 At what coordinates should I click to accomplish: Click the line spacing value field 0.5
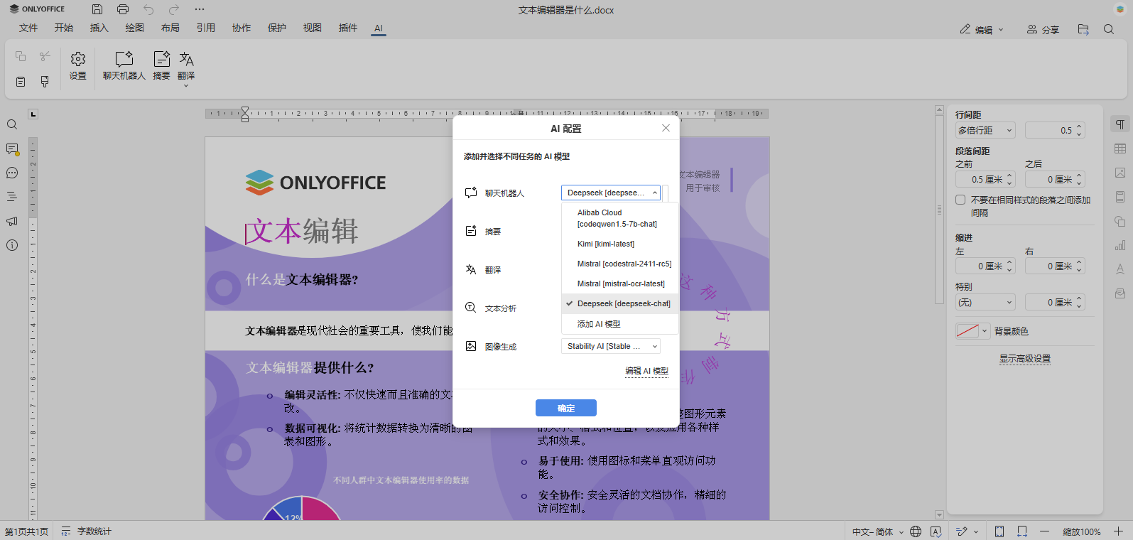tap(1050, 130)
